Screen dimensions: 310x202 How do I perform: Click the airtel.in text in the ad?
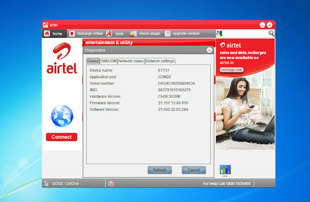(227, 63)
